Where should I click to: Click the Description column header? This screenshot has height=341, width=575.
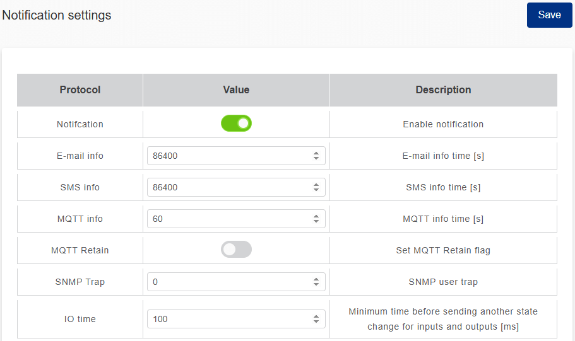pyautogui.click(x=443, y=90)
